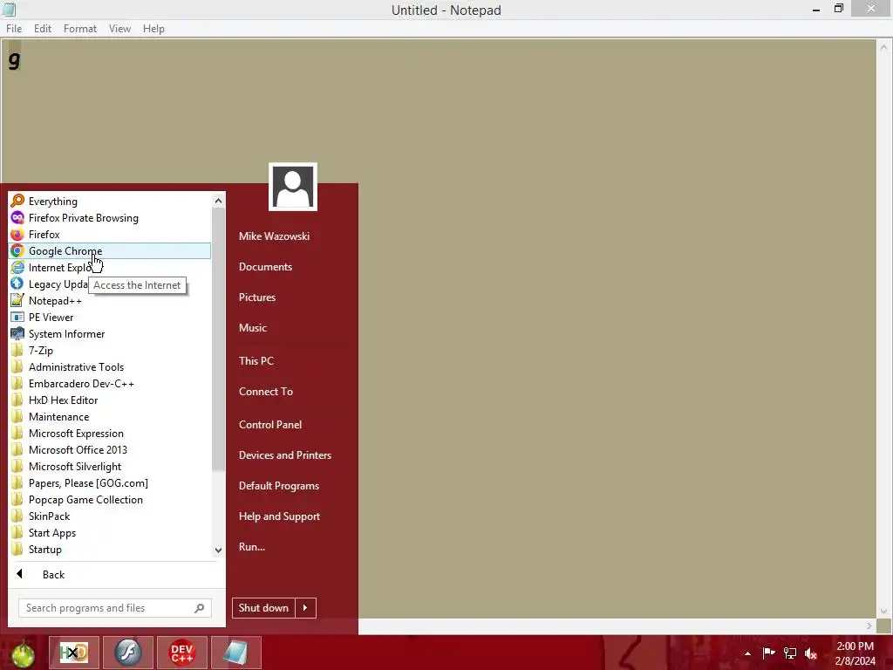Expand the HxD Hex Editor folder
This screenshot has width=893, height=670.
click(x=110, y=400)
